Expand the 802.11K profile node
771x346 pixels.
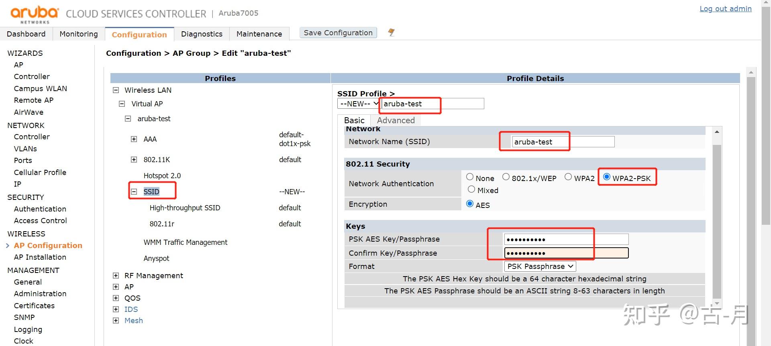pyautogui.click(x=134, y=160)
